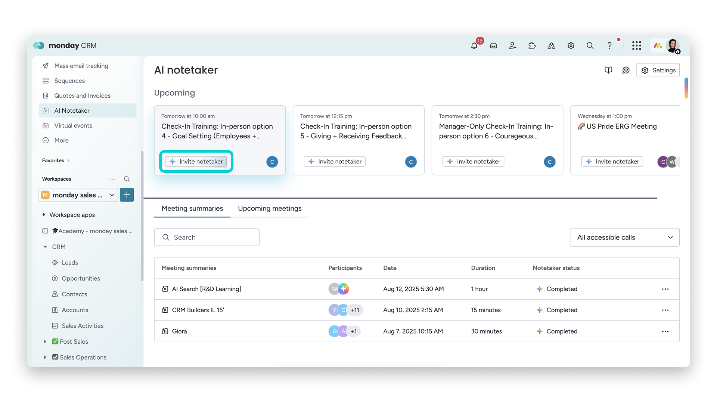
Task: Click the invite members icon
Action: click(513, 46)
